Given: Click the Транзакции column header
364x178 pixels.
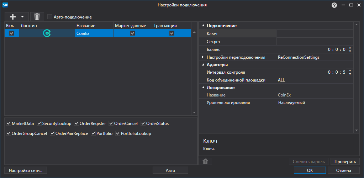Looking at the screenshot, I should [x=172, y=26].
